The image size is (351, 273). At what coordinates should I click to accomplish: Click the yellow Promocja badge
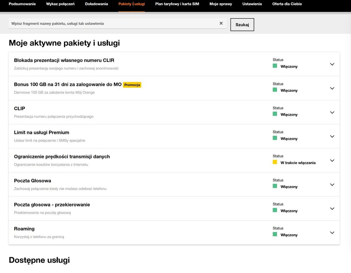click(132, 85)
